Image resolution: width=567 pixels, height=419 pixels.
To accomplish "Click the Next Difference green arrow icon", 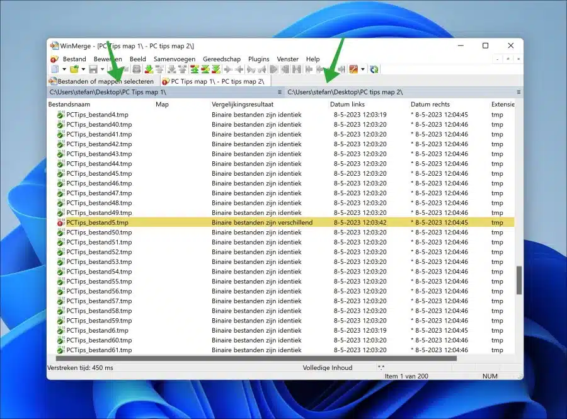I will coord(149,69).
